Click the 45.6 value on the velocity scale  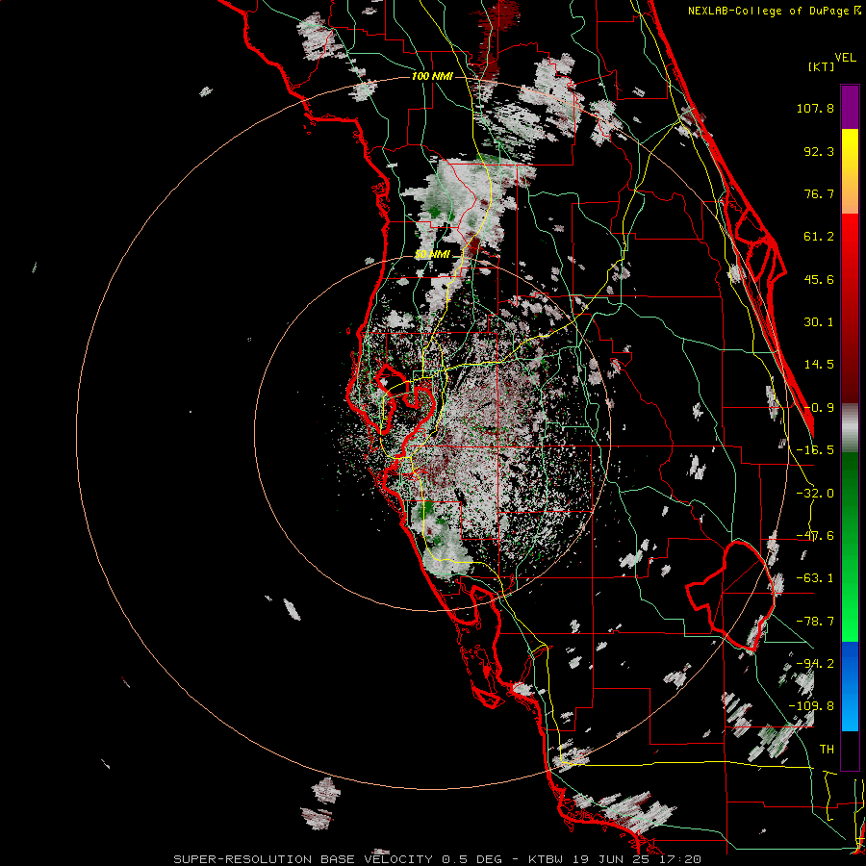[x=819, y=279]
